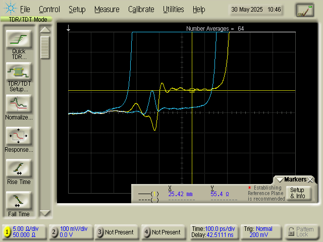
Task: Click the green waveform icon at top right
Action: [x=304, y=10]
